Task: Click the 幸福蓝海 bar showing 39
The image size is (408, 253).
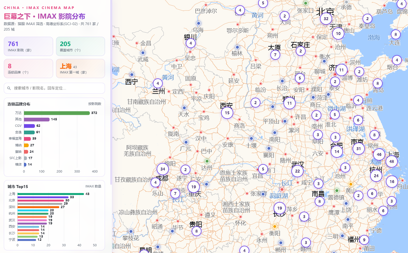Action: click(x=27, y=139)
